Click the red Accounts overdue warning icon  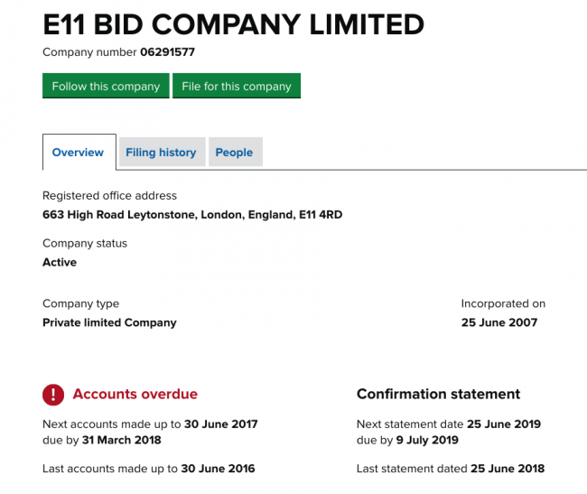[53, 395]
